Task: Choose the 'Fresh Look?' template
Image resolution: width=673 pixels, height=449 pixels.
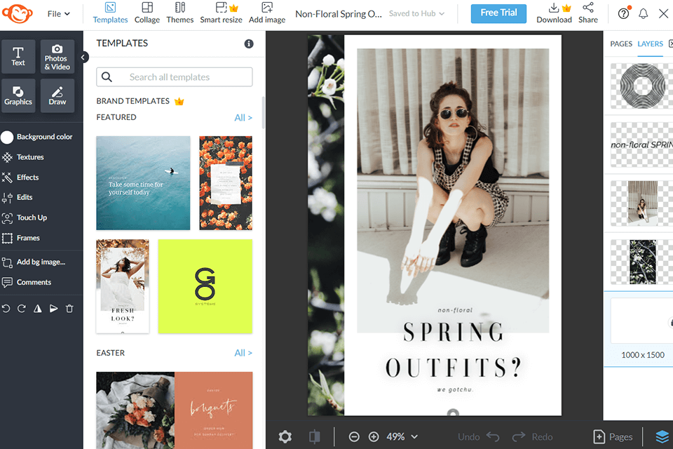Action: 123,286
